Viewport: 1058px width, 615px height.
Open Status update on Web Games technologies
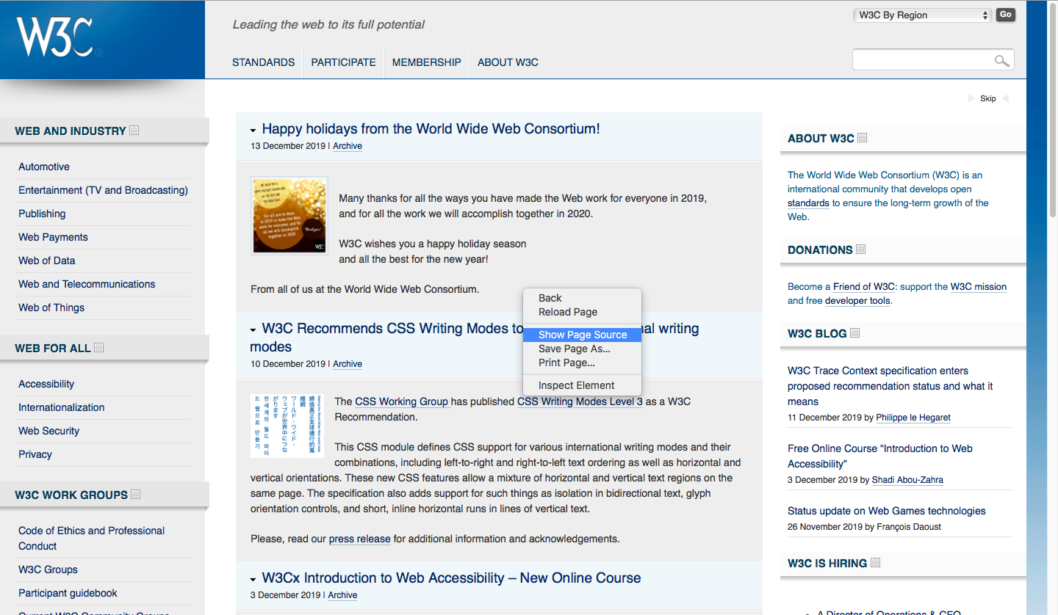(887, 511)
